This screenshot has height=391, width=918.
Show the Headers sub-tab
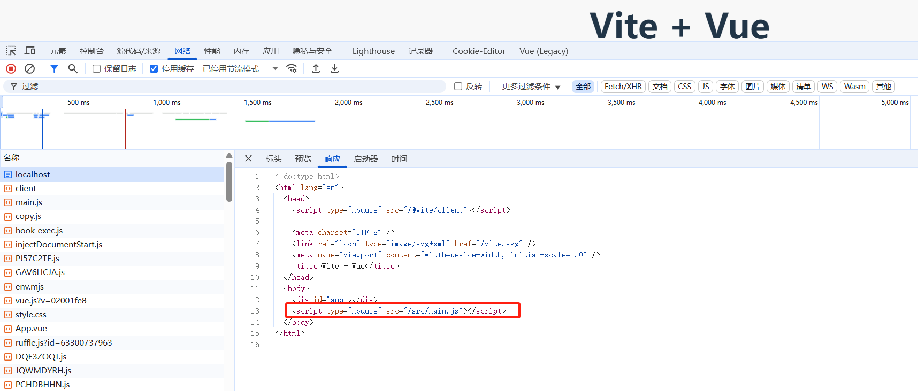(x=273, y=159)
